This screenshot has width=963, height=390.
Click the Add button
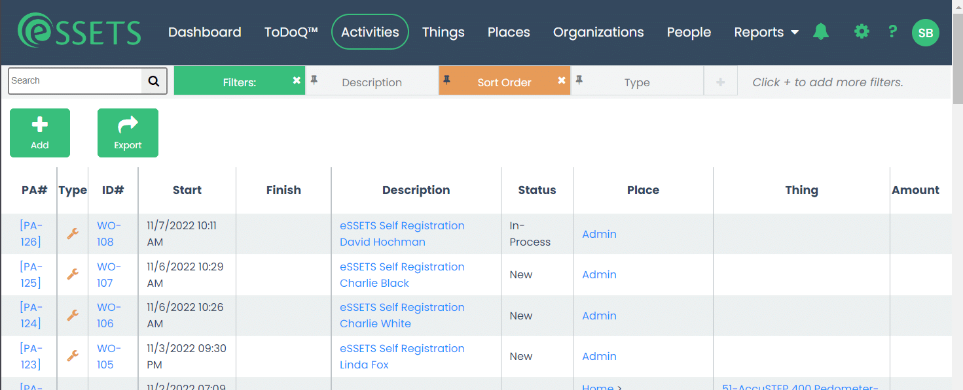pyautogui.click(x=40, y=133)
